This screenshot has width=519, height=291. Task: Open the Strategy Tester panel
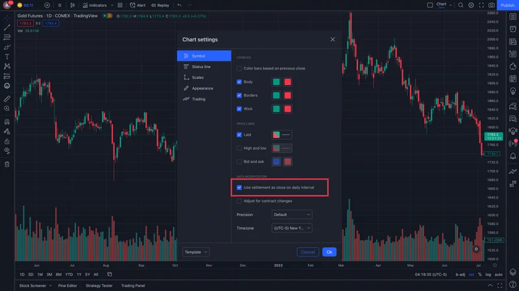[99, 286]
